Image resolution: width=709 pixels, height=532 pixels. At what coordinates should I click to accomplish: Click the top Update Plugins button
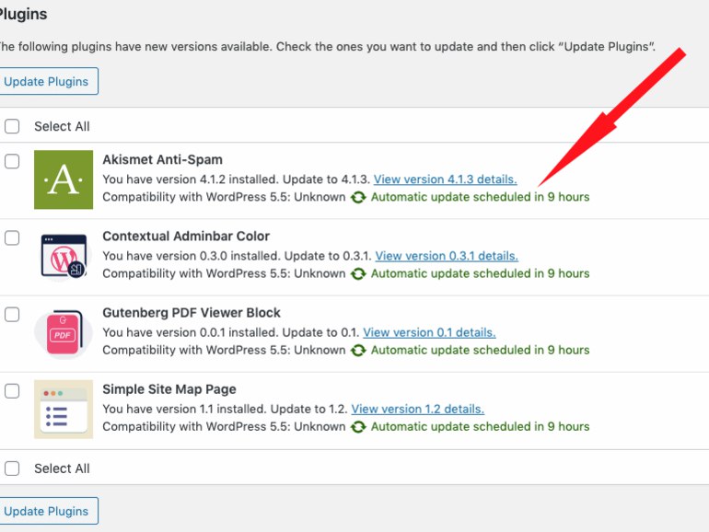click(x=47, y=81)
